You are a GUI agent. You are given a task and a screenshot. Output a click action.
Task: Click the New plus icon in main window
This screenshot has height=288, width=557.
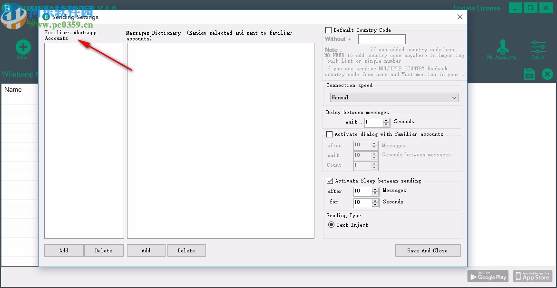pos(23,47)
